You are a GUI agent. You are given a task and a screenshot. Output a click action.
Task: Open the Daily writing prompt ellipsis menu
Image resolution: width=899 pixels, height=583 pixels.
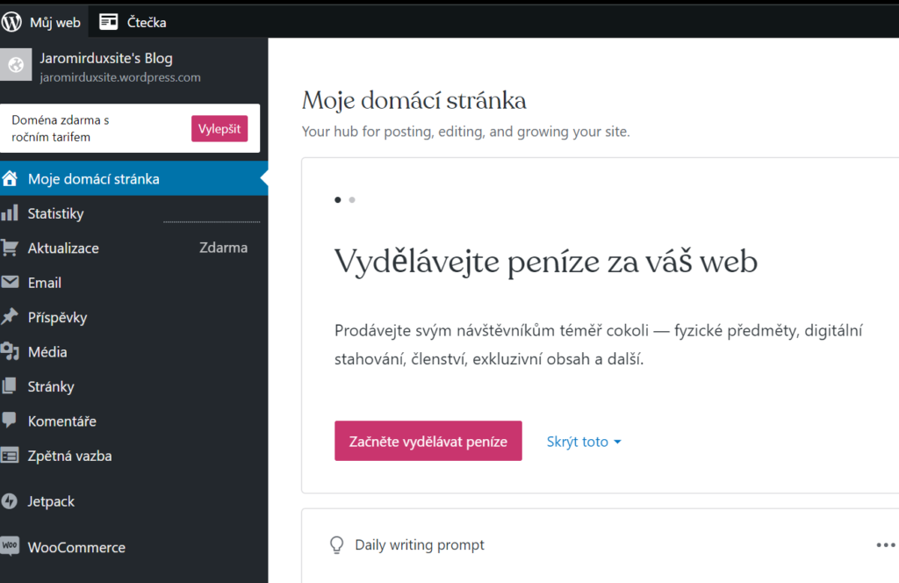pyautogui.click(x=885, y=545)
